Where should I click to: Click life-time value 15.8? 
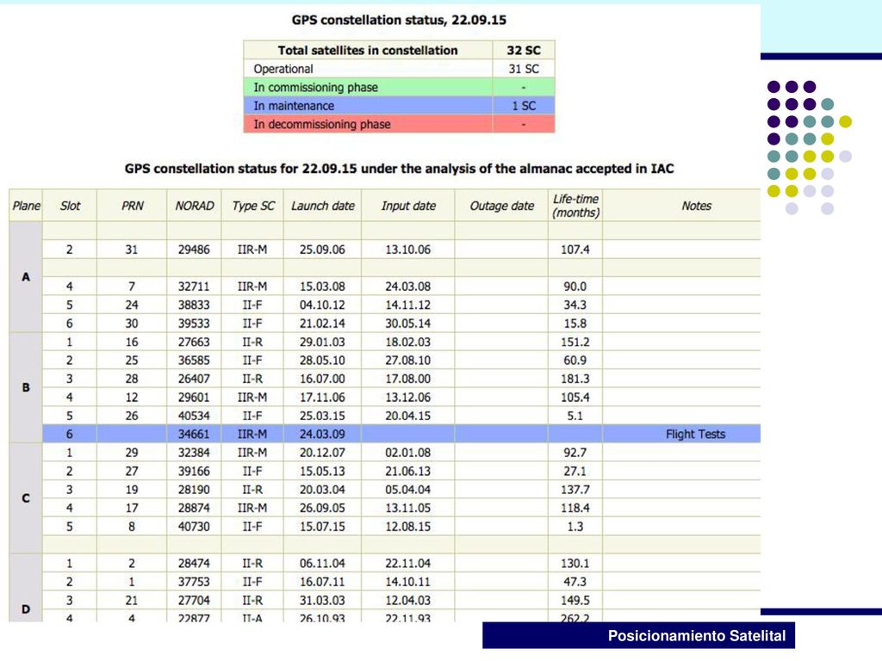575,324
